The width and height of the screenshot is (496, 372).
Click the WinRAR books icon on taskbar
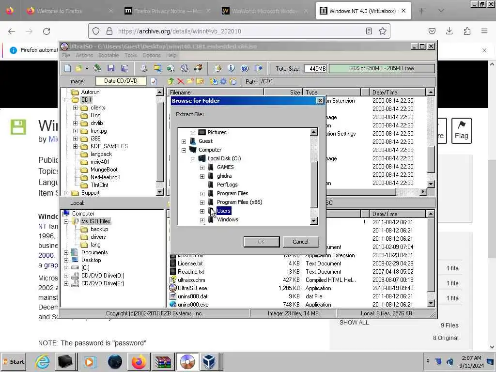coord(163,361)
